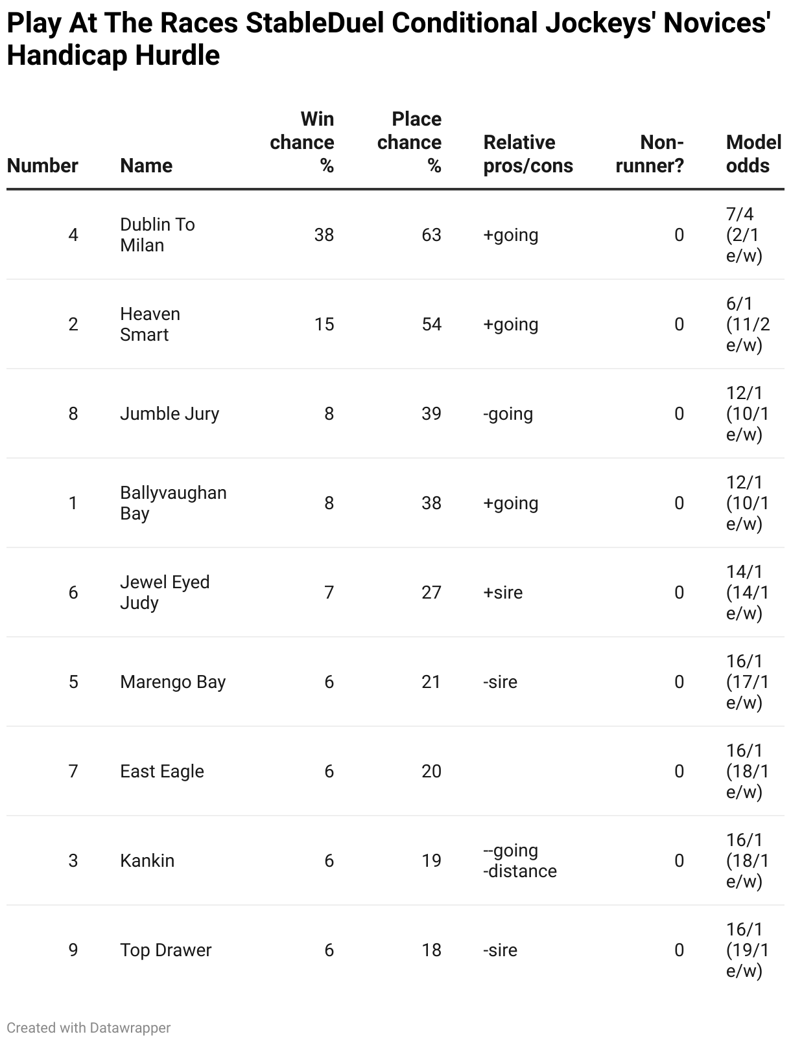Select the Heaven Smart name cell
791x1043 pixels.
coord(150,324)
